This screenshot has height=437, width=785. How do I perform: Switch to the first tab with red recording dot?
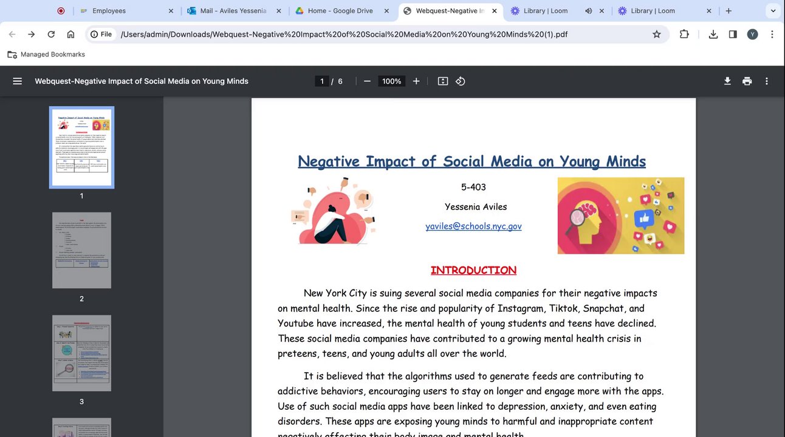(x=61, y=11)
